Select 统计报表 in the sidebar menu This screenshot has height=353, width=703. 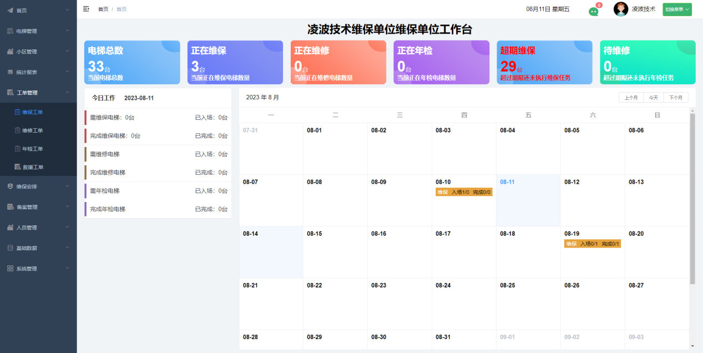[38, 72]
